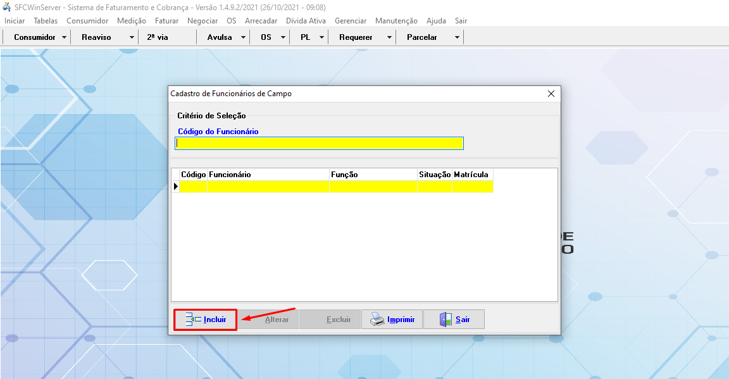Click the PL toolbar button
The height and width of the screenshot is (379, 729).
pyautogui.click(x=305, y=37)
